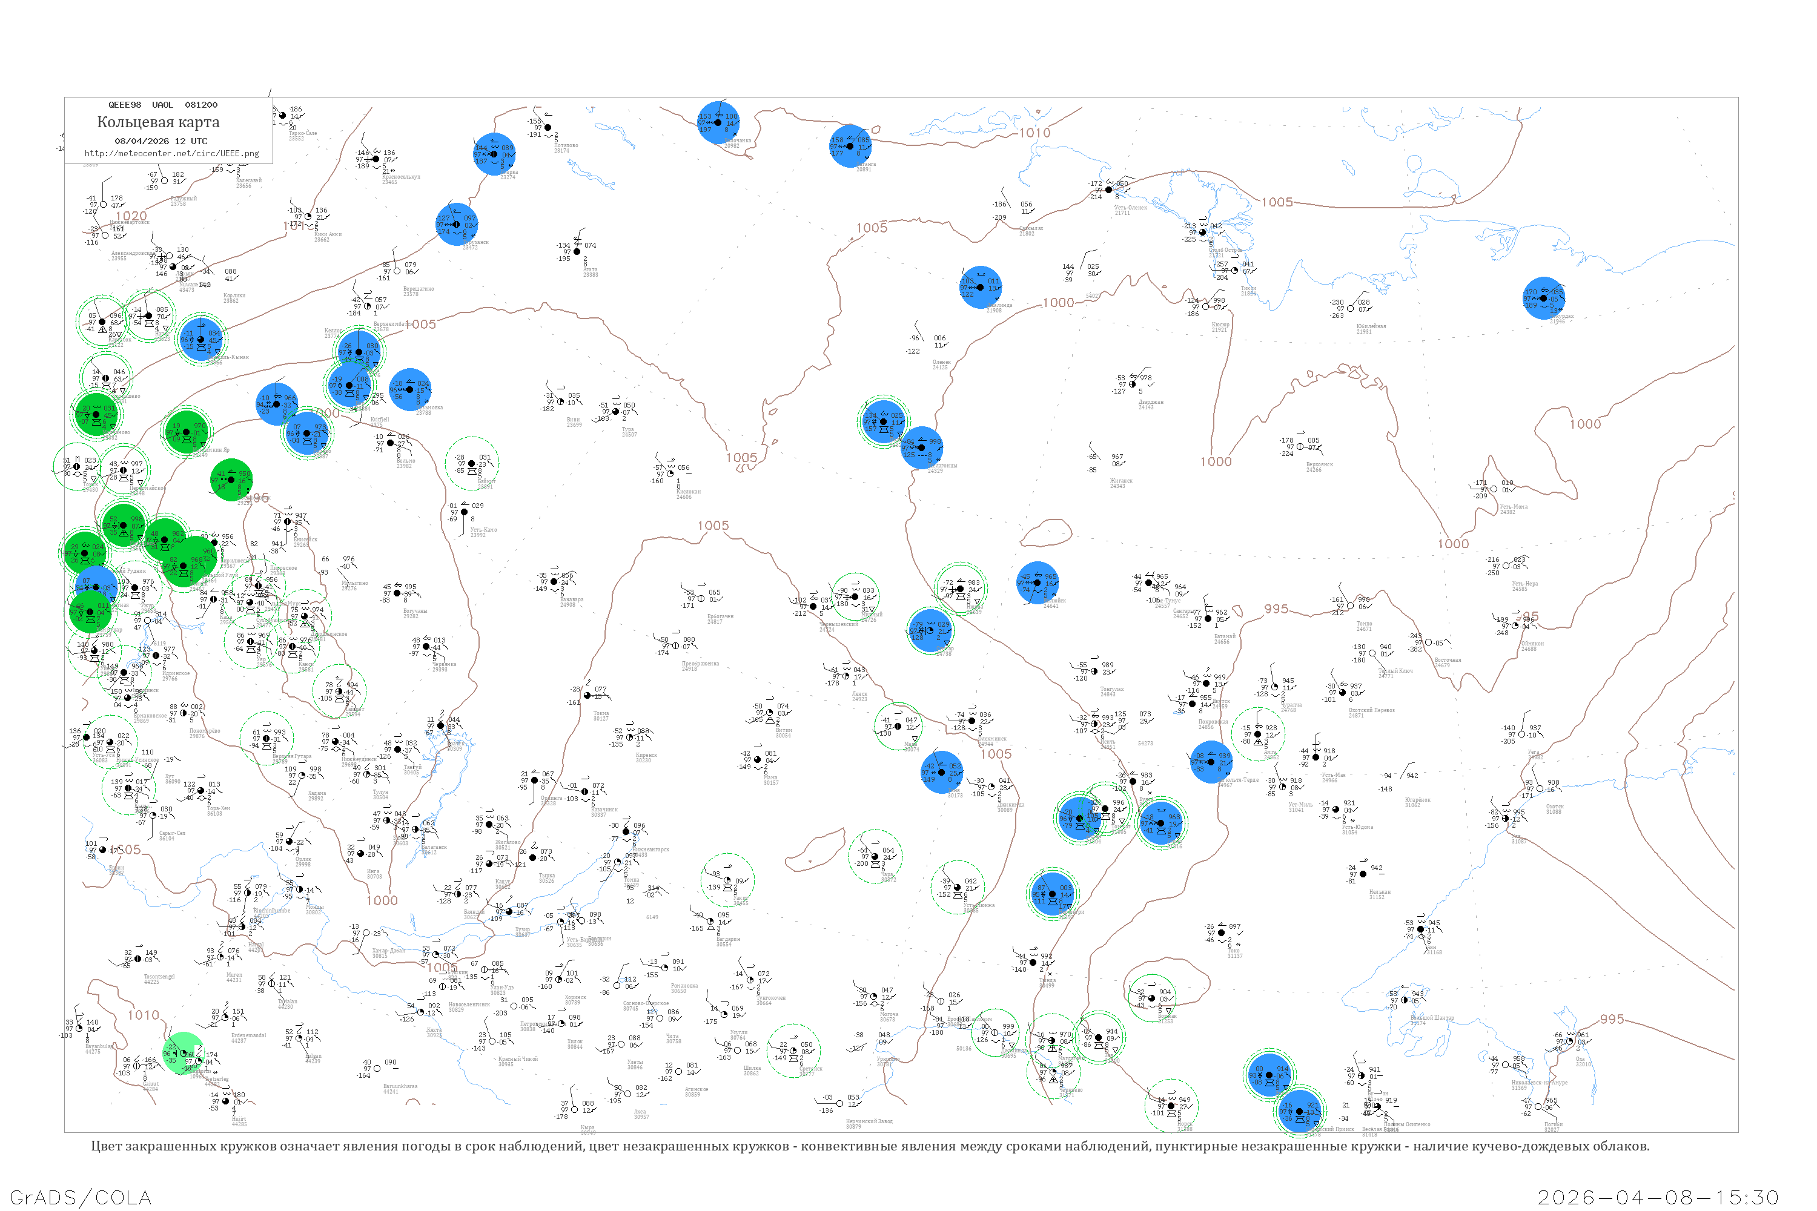This screenshot has width=1817, height=1211.
Task: Click the blue Игарка station marker
Action: 494,154
